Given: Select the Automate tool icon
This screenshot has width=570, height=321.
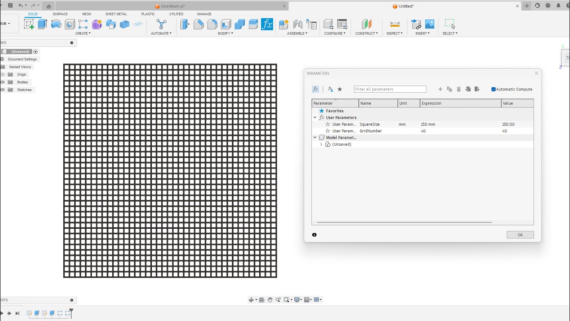Looking at the screenshot, I should (161, 25).
